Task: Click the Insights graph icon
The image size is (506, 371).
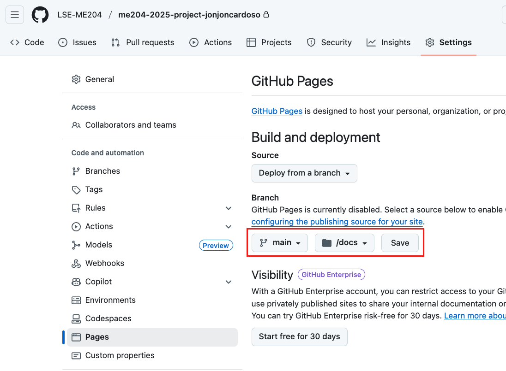Action: tap(371, 42)
